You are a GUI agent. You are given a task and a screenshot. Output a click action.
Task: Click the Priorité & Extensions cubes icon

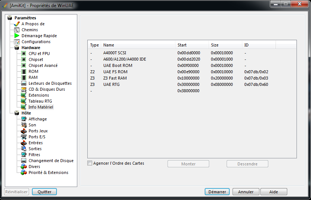pos(24,172)
